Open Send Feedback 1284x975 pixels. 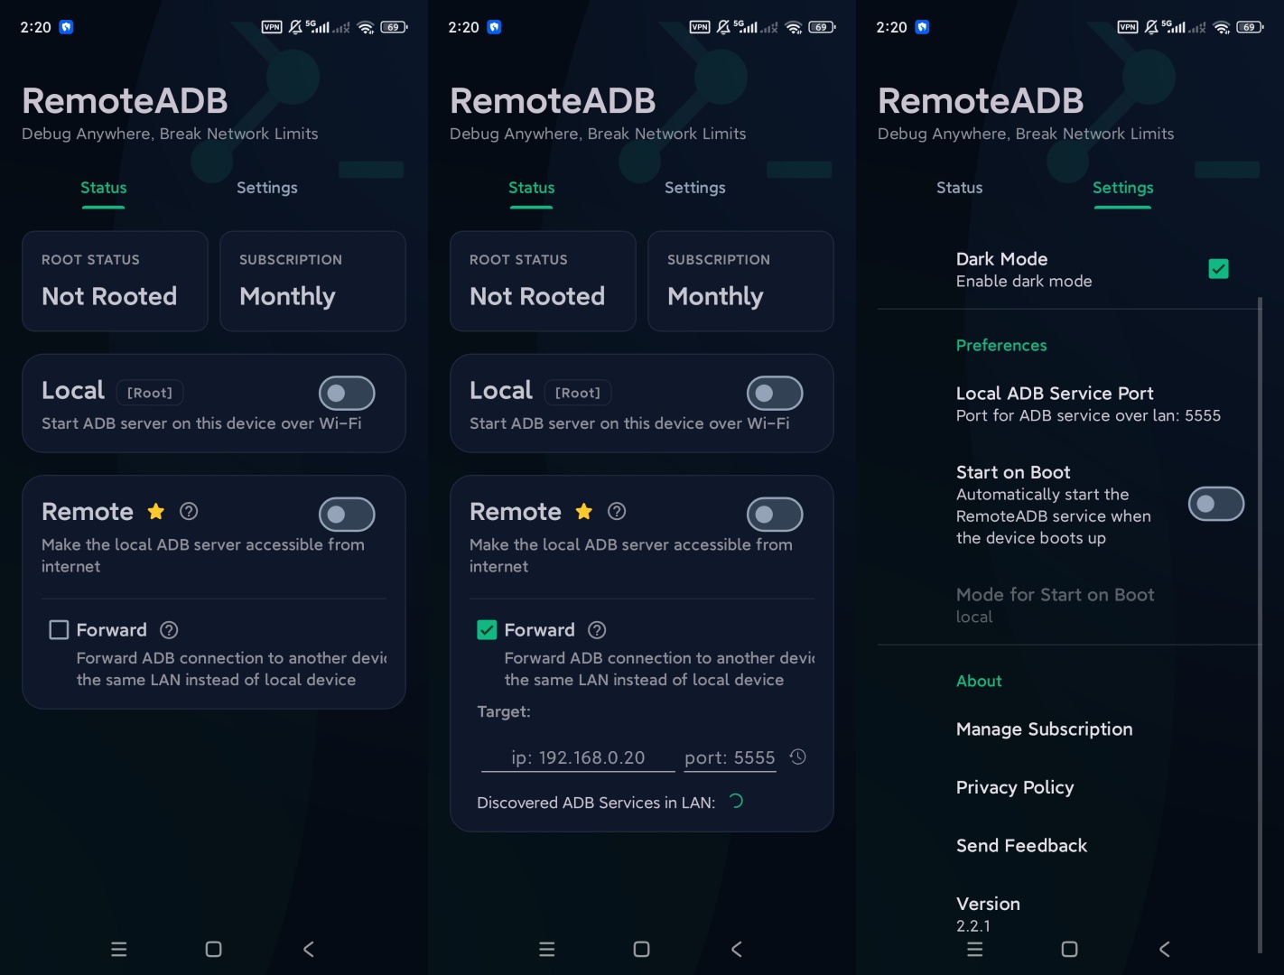coord(1022,846)
